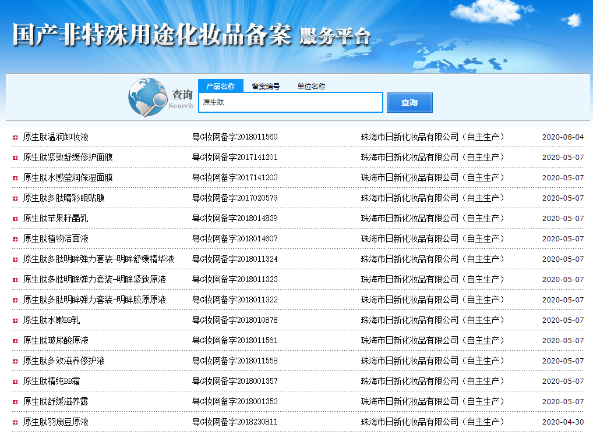Switch to the 备案编号 tab
This screenshot has height=435, width=593.
point(266,87)
